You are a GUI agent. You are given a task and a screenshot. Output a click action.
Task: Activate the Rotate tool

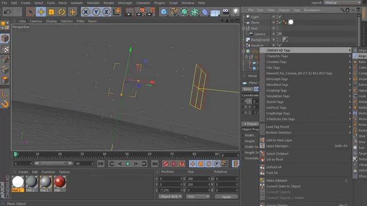[61, 11]
